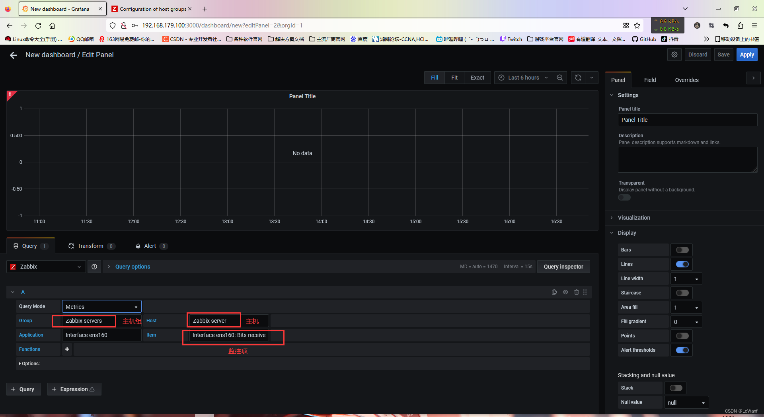Image resolution: width=764 pixels, height=417 pixels.
Task: Open the Query inspector
Action: tap(563, 267)
